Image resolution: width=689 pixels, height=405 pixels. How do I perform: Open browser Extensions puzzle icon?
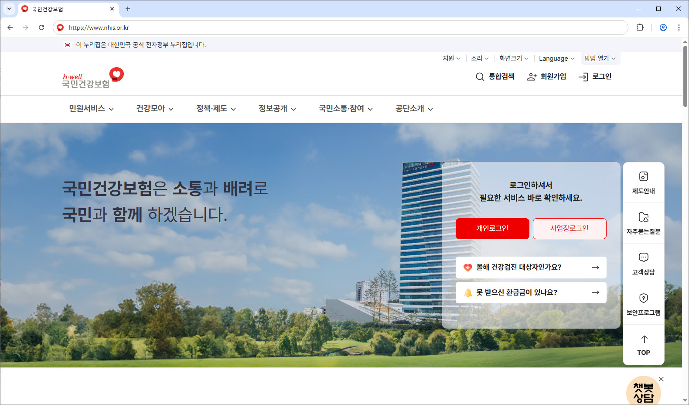pos(640,27)
